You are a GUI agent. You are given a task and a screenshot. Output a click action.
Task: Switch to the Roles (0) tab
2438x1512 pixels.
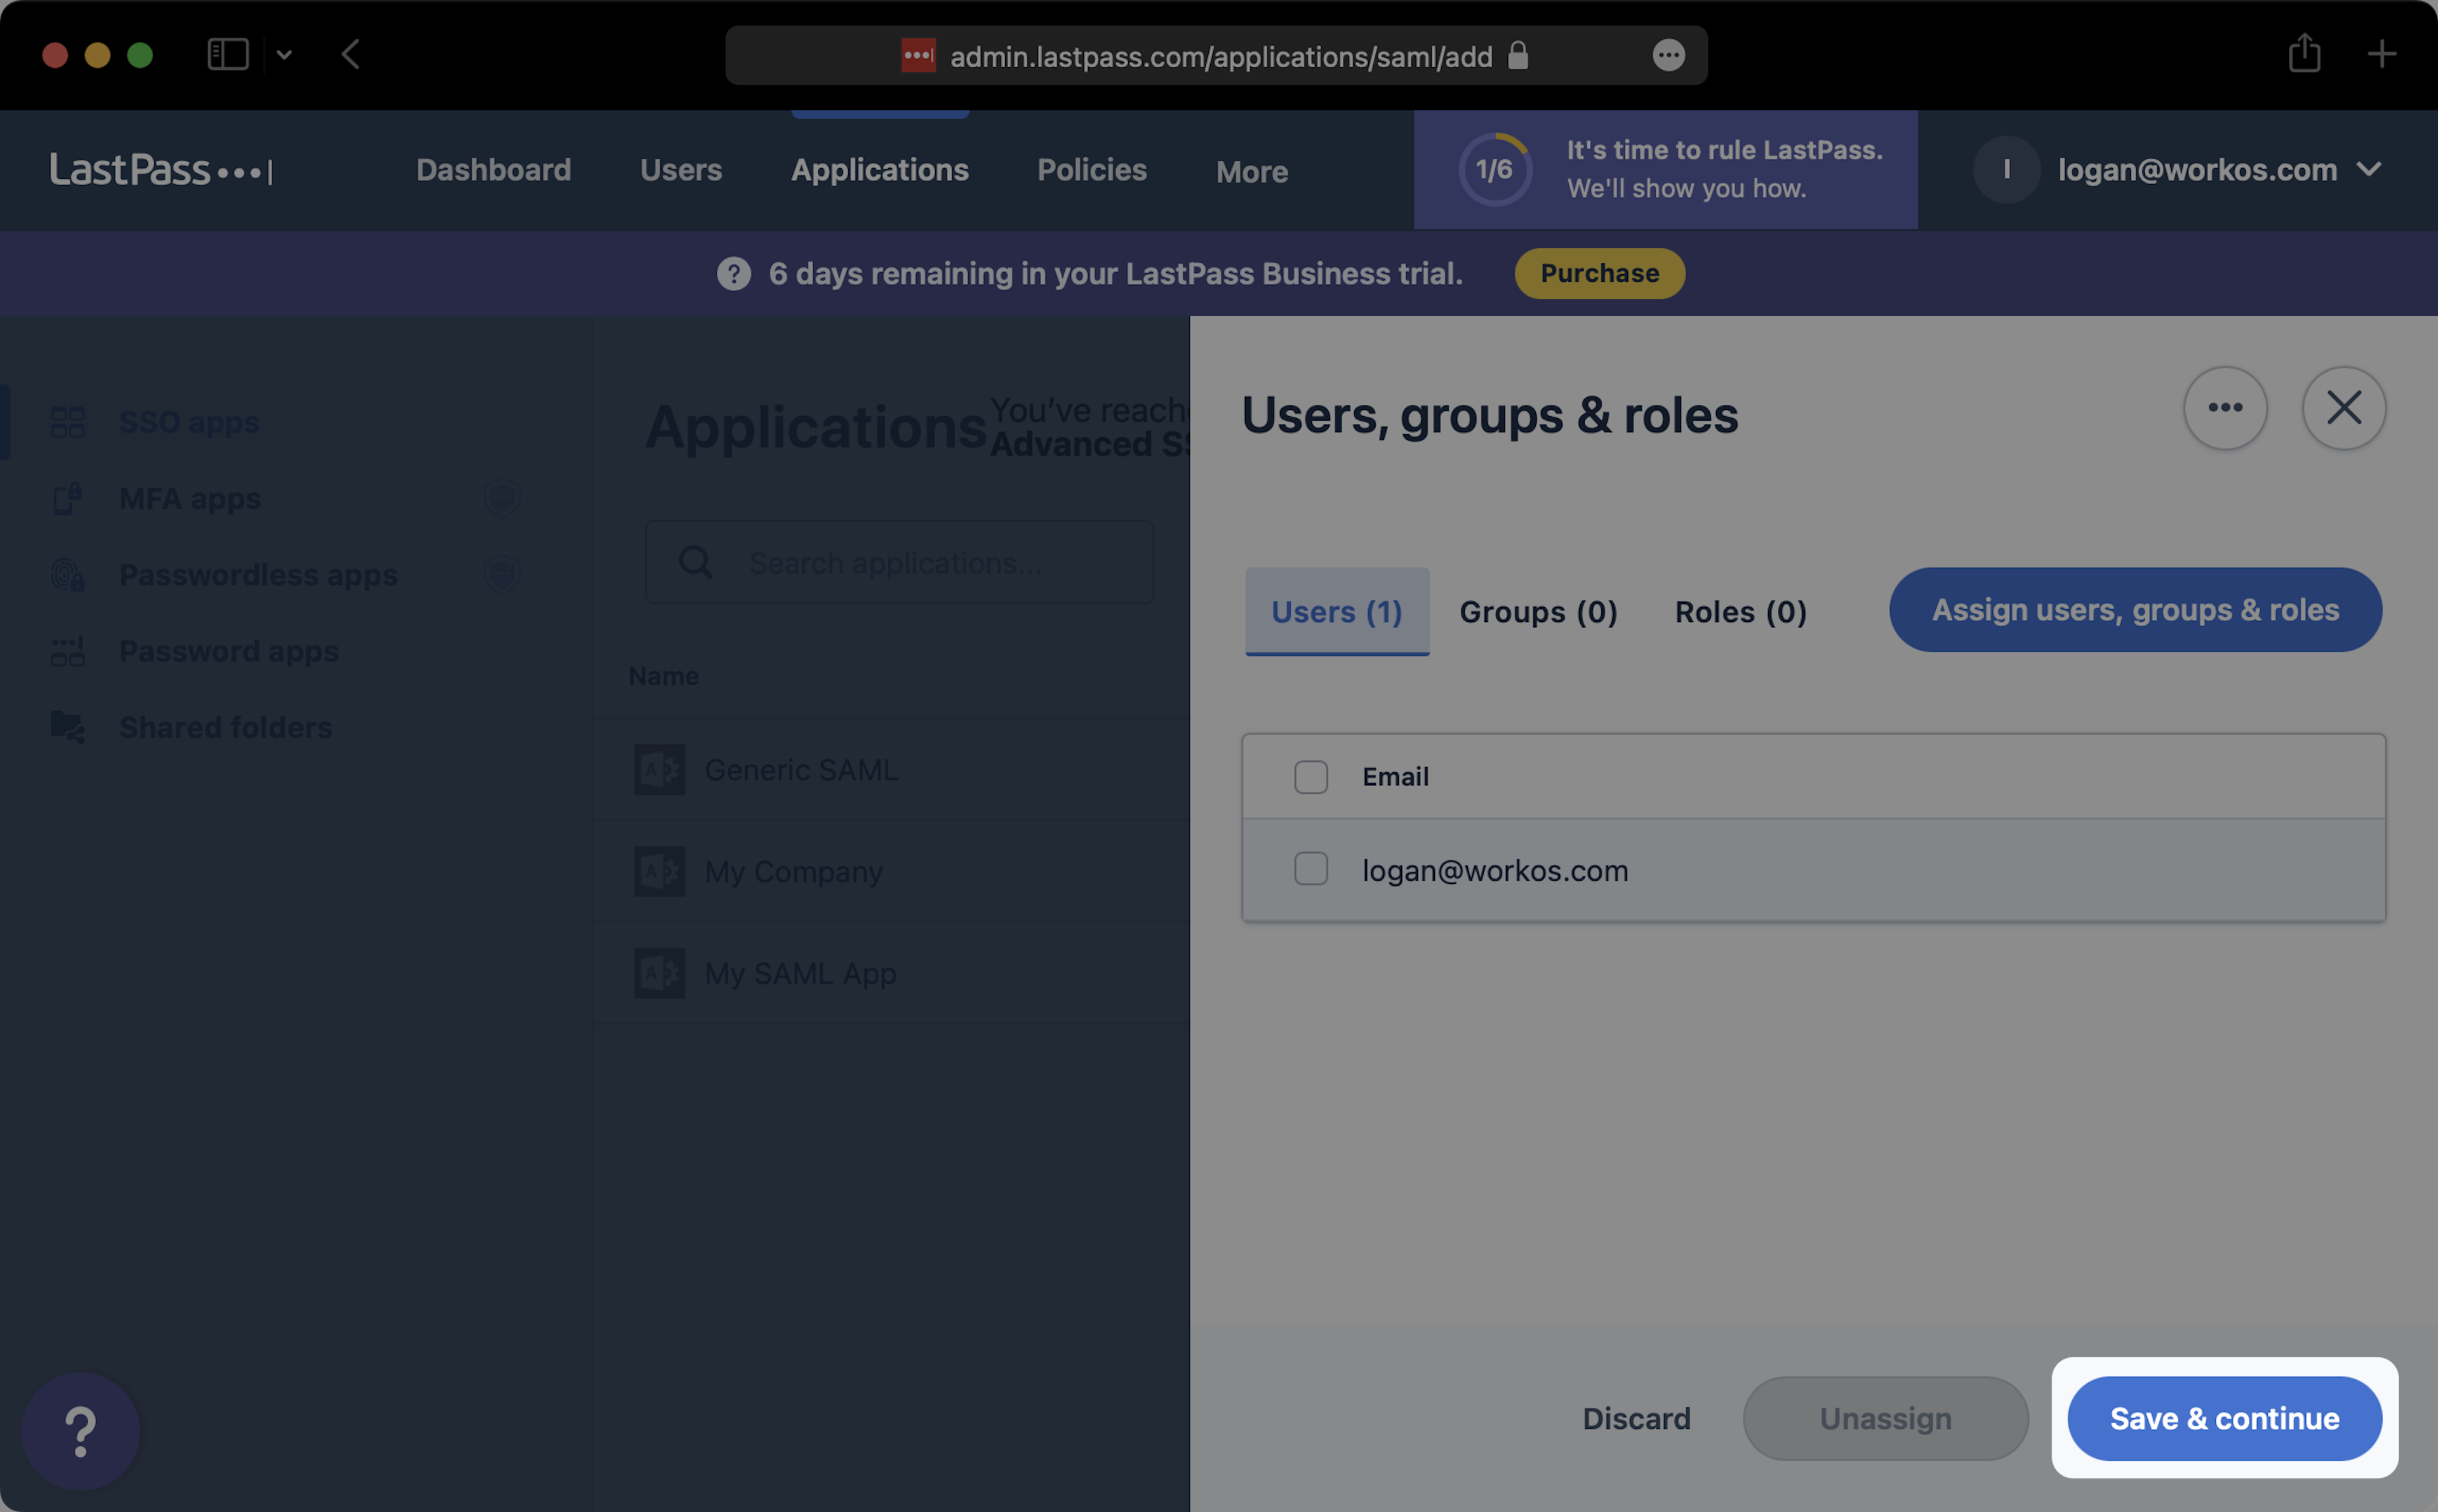point(1740,612)
